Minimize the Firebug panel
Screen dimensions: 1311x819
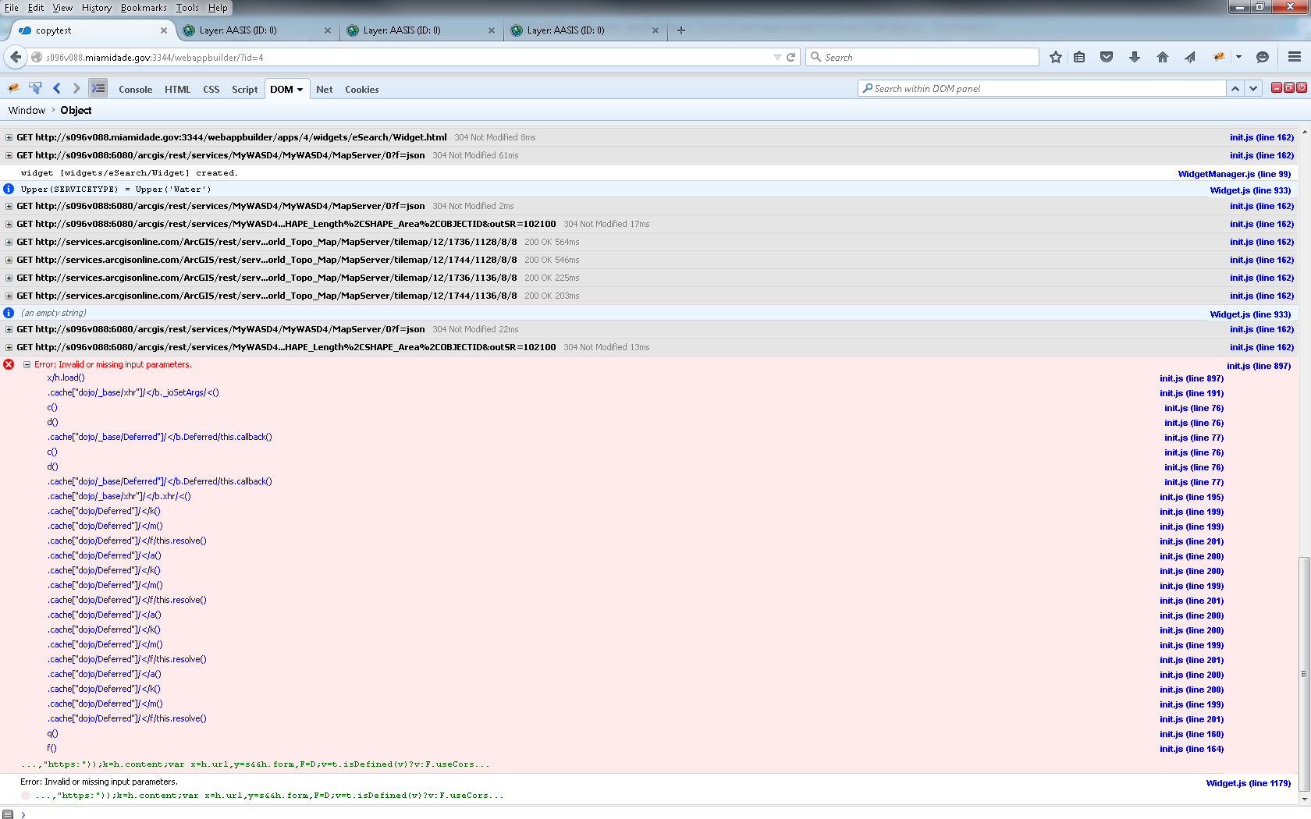tap(1277, 87)
